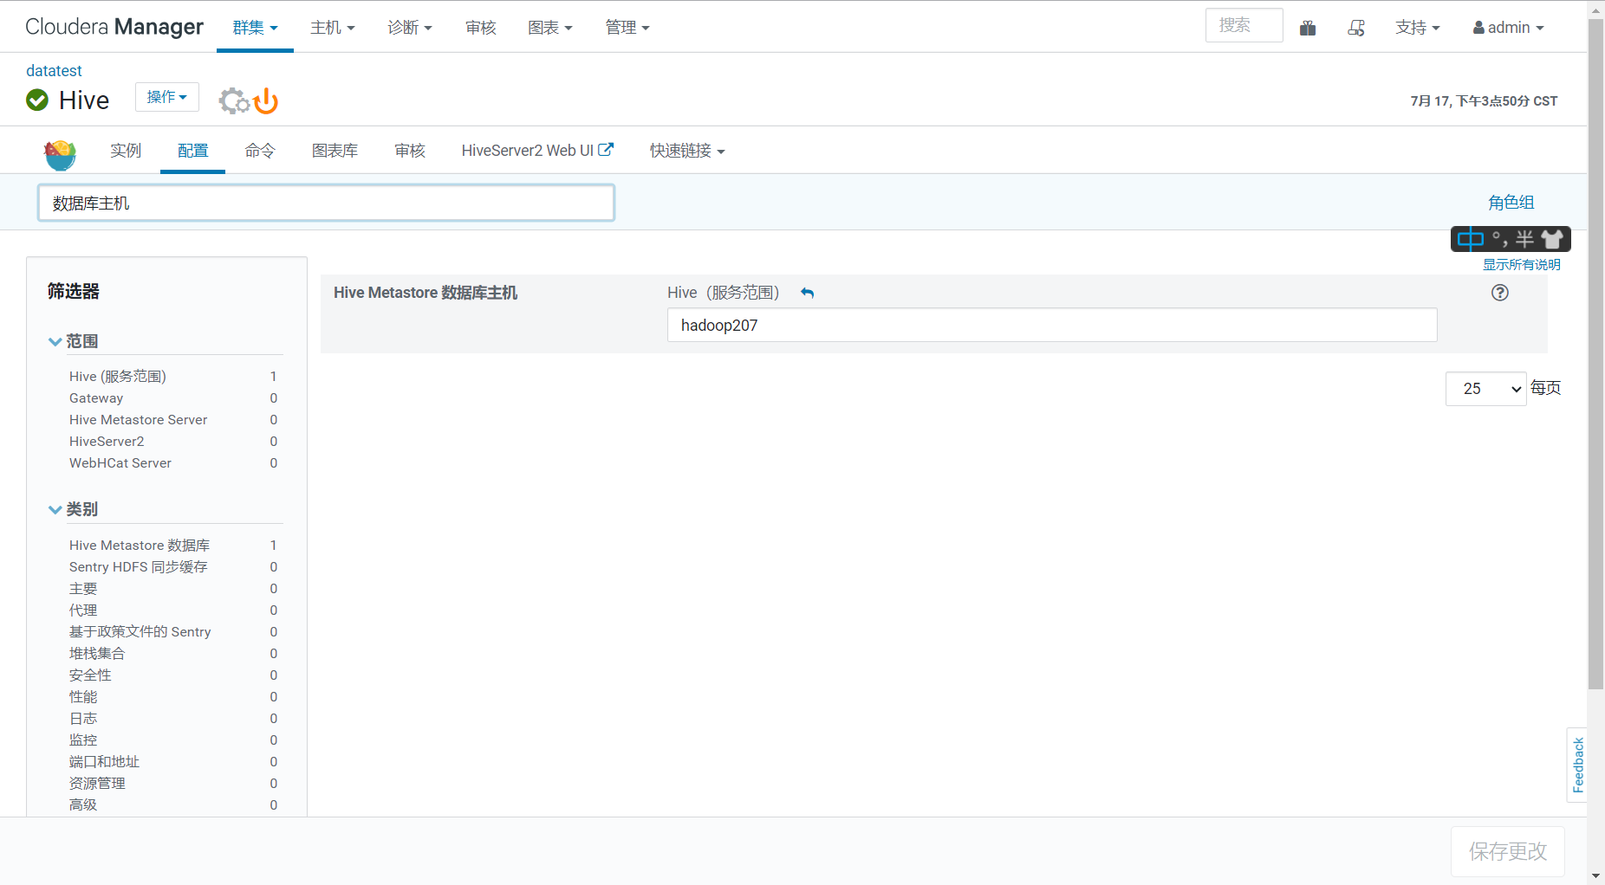Image resolution: width=1605 pixels, height=885 pixels.
Task: Click the orange restart power icon
Action: (x=266, y=101)
